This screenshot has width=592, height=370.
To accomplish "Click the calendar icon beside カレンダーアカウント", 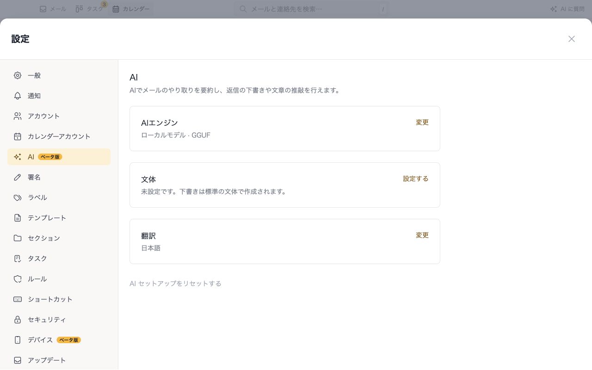I will (18, 136).
